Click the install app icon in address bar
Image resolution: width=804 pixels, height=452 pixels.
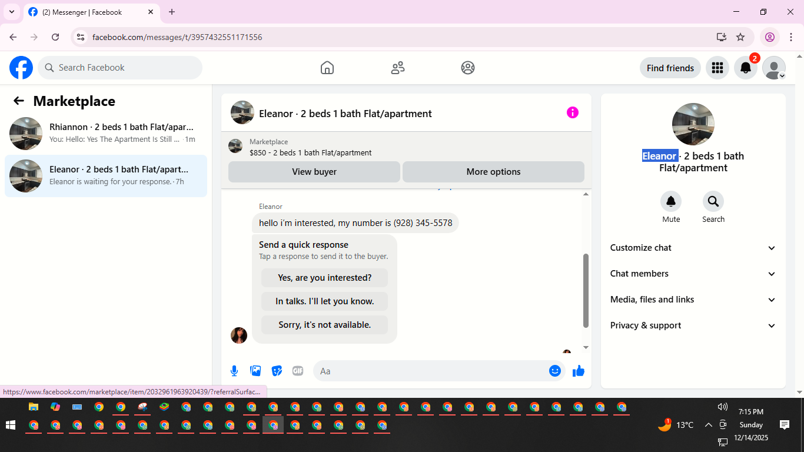[722, 37]
